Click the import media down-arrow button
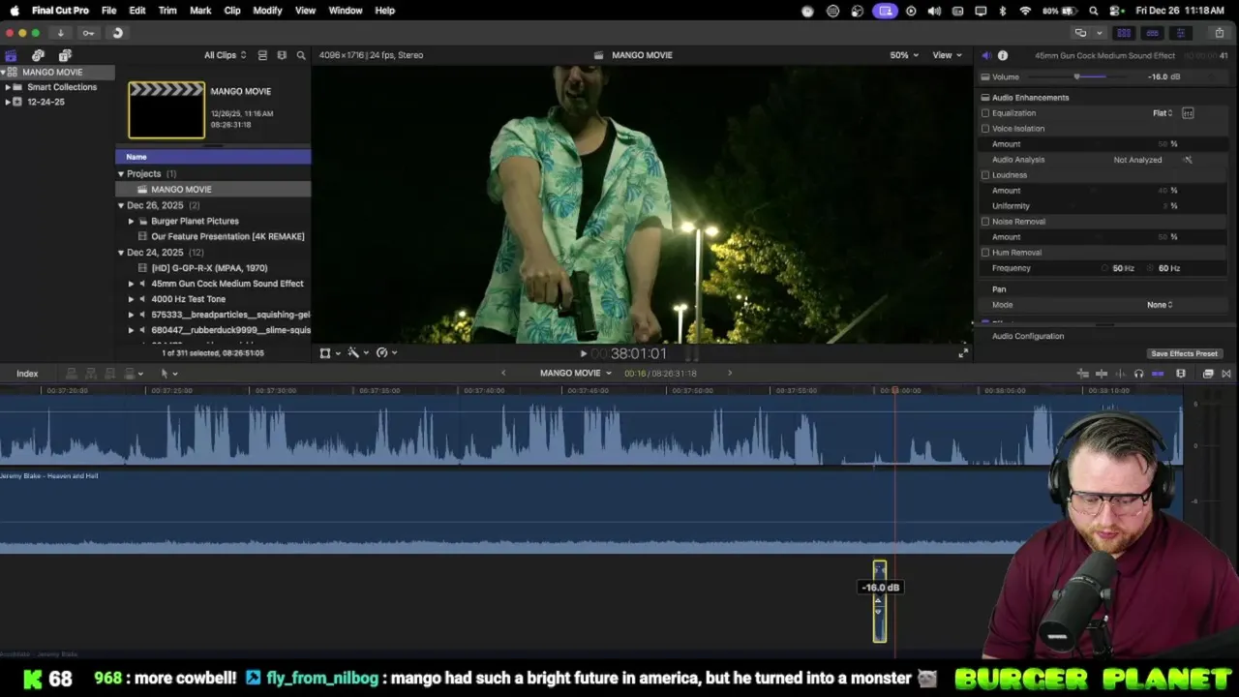The image size is (1239, 697). (x=60, y=33)
